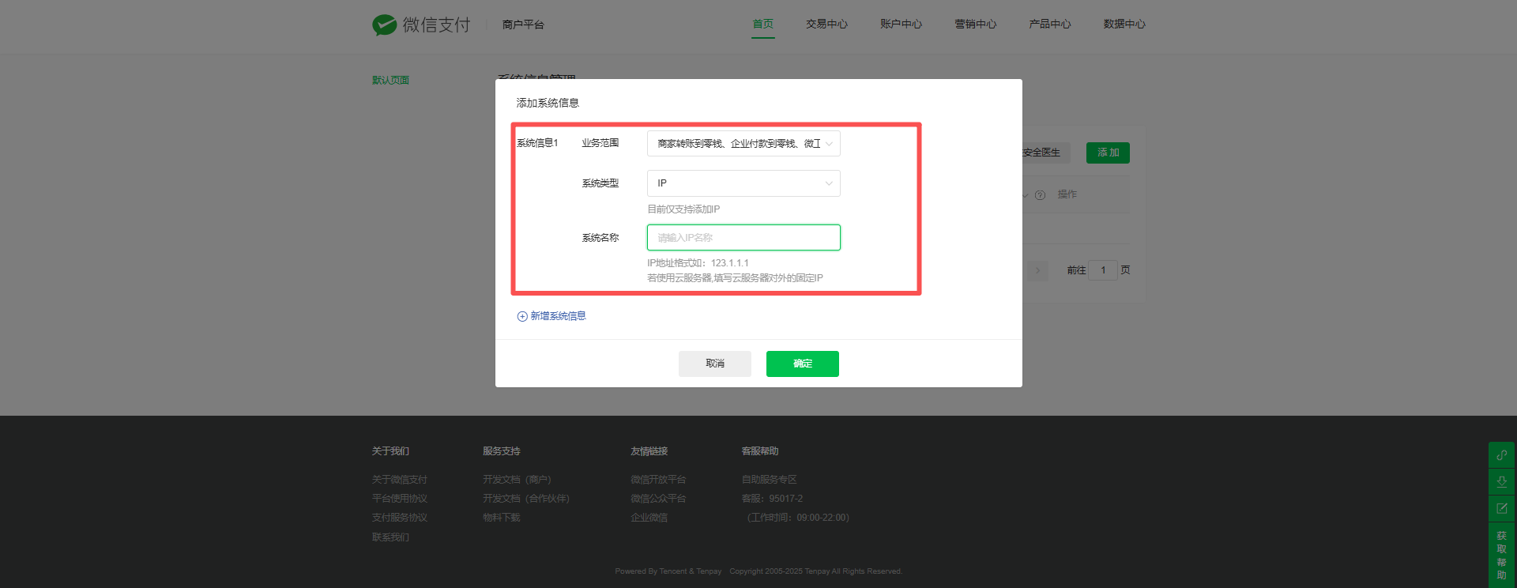Click the 添加 button
This screenshot has width=1517, height=588.
(1108, 153)
